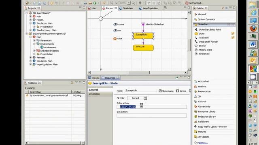Screen dimensions: 259x145
Task: Expand the Parameters tree node
Action: click(34, 40)
